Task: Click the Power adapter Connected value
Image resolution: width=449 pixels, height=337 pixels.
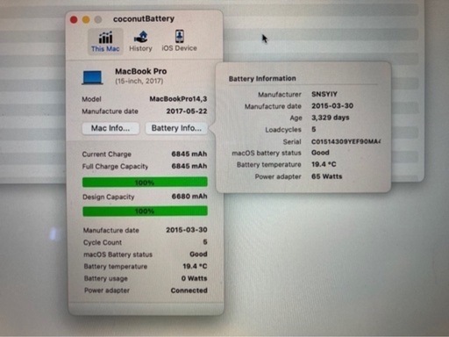Action: pos(189,290)
